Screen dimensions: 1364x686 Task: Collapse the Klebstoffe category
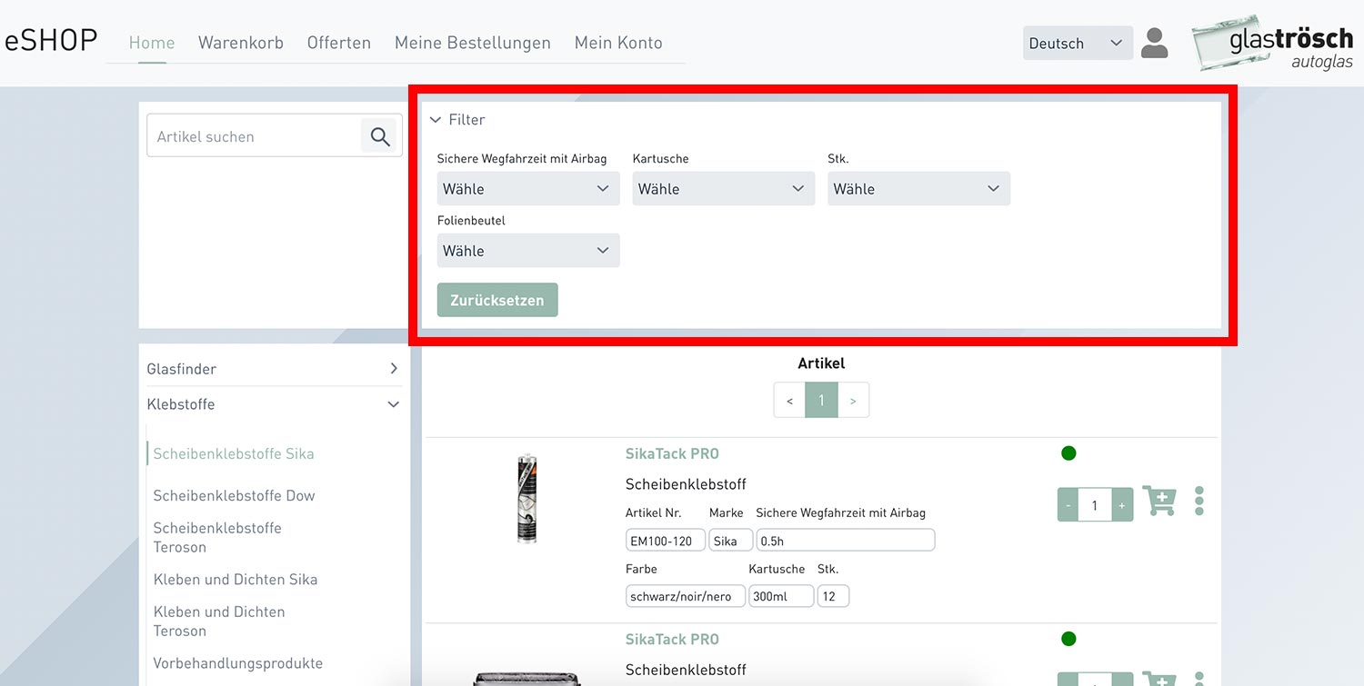[x=274, y=404]
